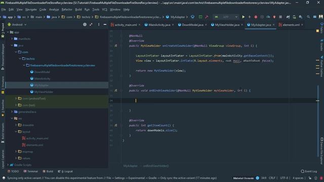Image resolution: width=324 pixels, height=182 pixels.
Task: Click the Material Oceanic theme label
Action: tap(243, 178)
